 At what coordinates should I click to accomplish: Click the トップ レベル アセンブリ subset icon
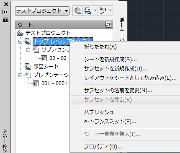28,41
